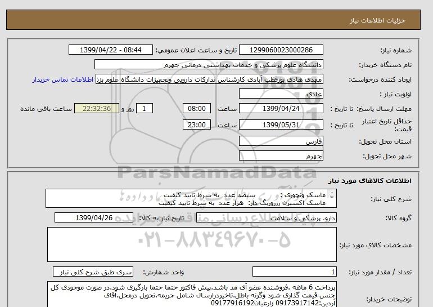Click the label تاریخ و ساعت اعلان عمومی
The image size is (433, 307).
pos(196,50)
